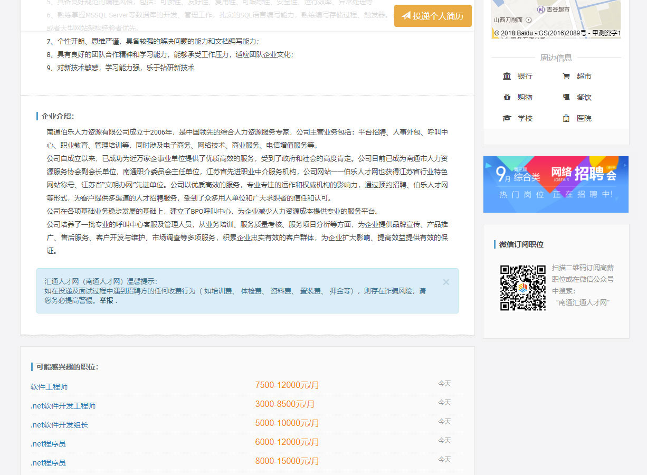Click salary 3000-8500元/月
This screenshot has width=647, height=475.
tap(285, 404)
